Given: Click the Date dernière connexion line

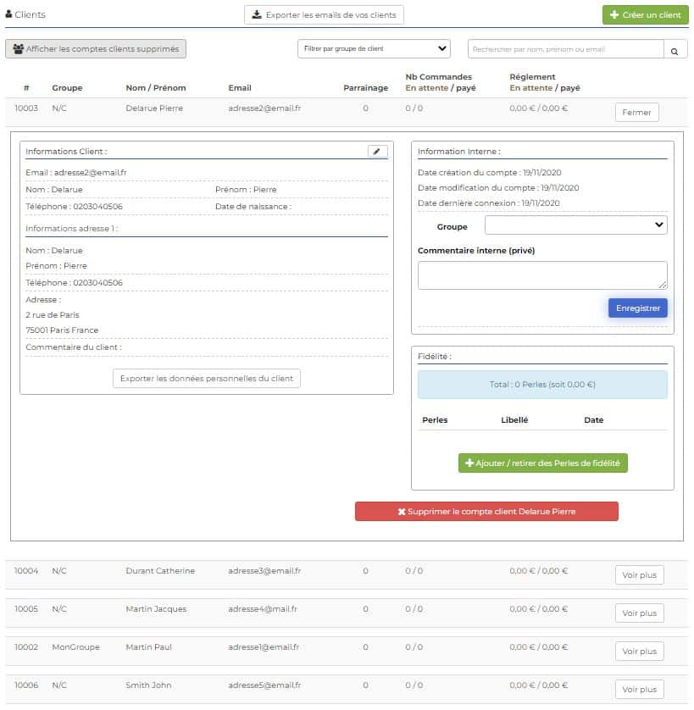Looking at the screenshot, I should pyautogui.click(x=488, y=202).
